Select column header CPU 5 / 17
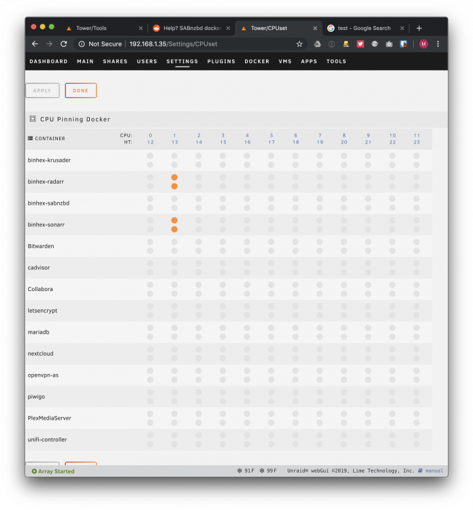This screenshot has height=510, width=473. 272,139
